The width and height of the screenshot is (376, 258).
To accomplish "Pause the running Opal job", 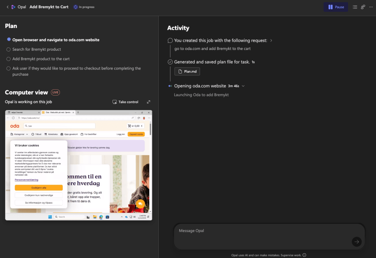I will point(336,7).
